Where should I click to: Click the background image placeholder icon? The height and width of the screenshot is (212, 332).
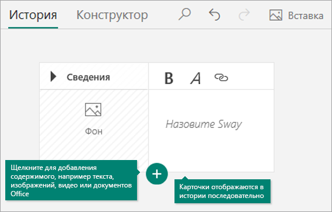tap(93, 110)
